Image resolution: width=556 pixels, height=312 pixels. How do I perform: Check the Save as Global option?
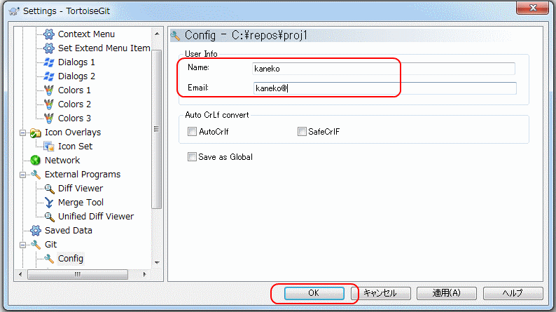[192, 157]
